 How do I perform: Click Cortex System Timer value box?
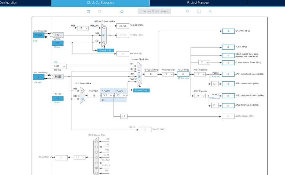(228, 63)
